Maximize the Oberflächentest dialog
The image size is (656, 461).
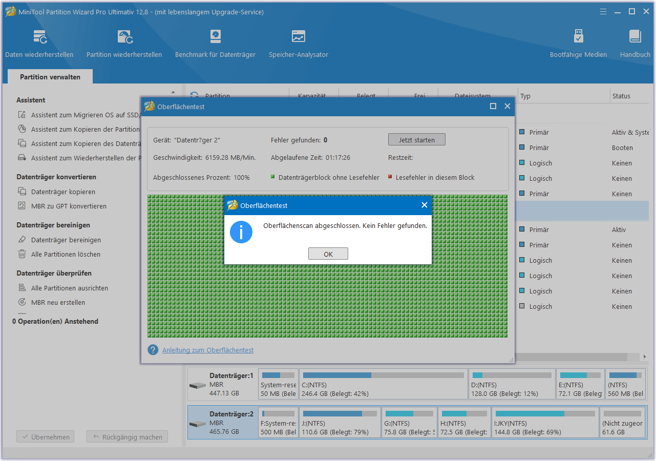click(493, 106)
